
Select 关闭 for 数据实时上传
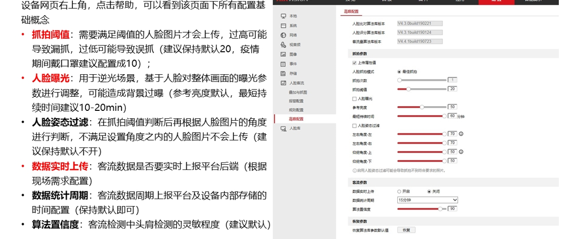click(x=429, y=191)
